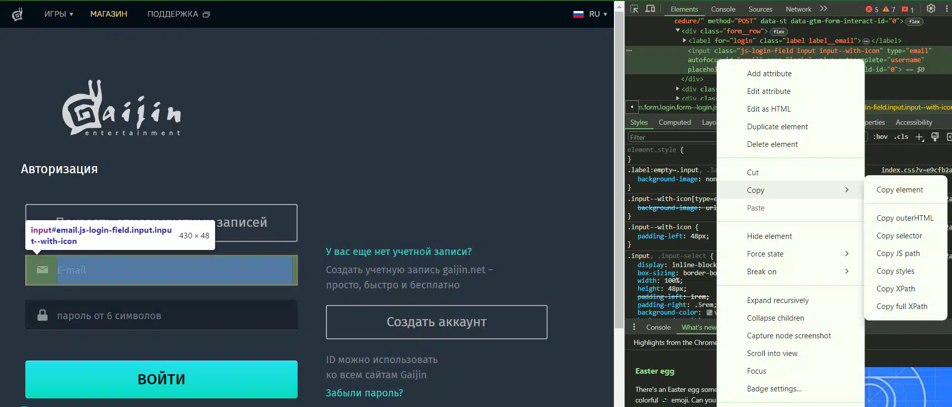
Task: Click the orange warning count icon in DevTools
Action: [886, 9]
